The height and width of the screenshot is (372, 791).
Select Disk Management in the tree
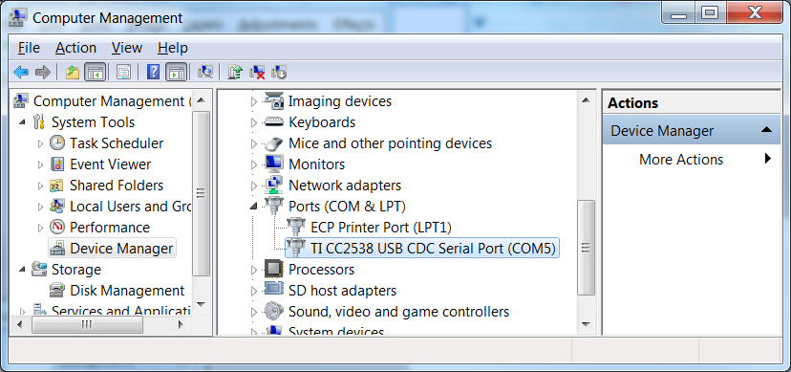pyautogui.click(x=127, y=291)
